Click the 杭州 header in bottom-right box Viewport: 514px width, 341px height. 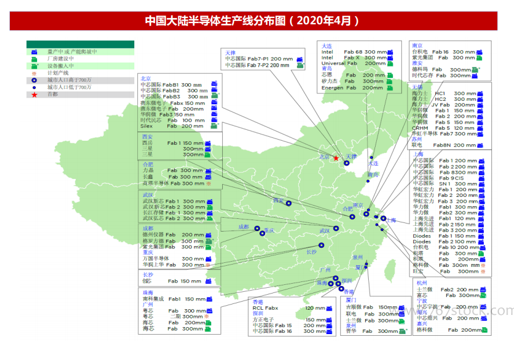(422, 283)
